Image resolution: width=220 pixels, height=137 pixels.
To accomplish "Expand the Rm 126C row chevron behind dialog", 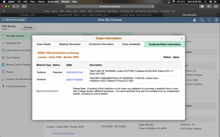I will click(x=213, y=83).
